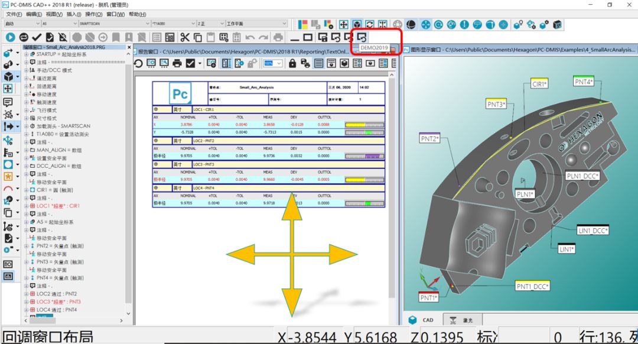
Task: Toggle the highlighted 3D cube view mode icon
Action: tap(357, 24)
